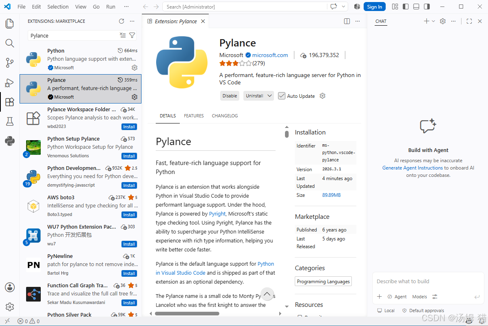
Task: Click the details sidebar vertical scrollbar thumb
Action: pos(287,134)
